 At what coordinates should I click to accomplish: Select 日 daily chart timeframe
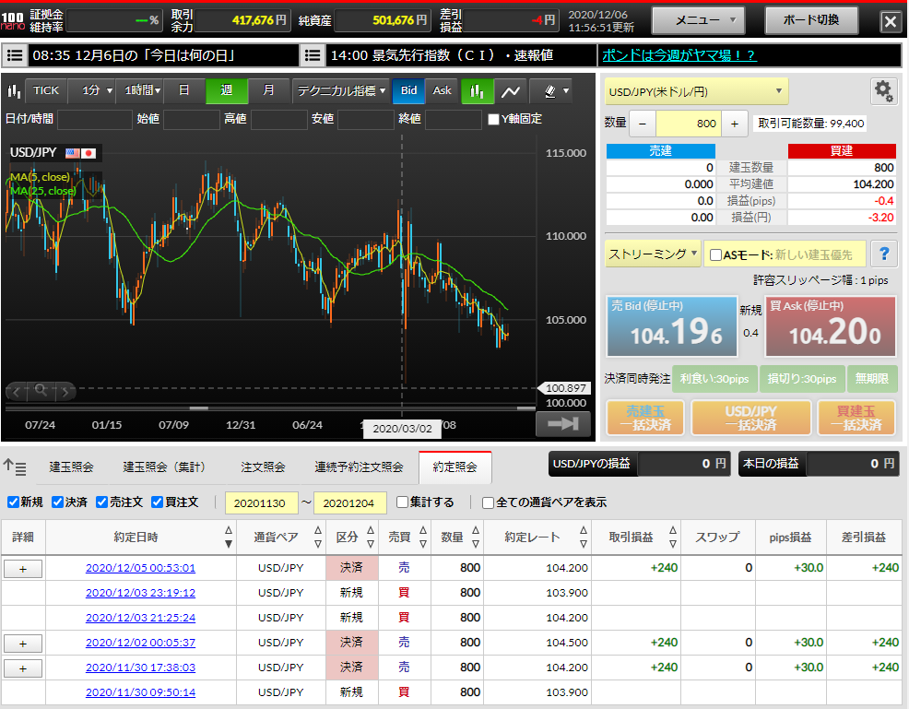click(x=183, y=90)
